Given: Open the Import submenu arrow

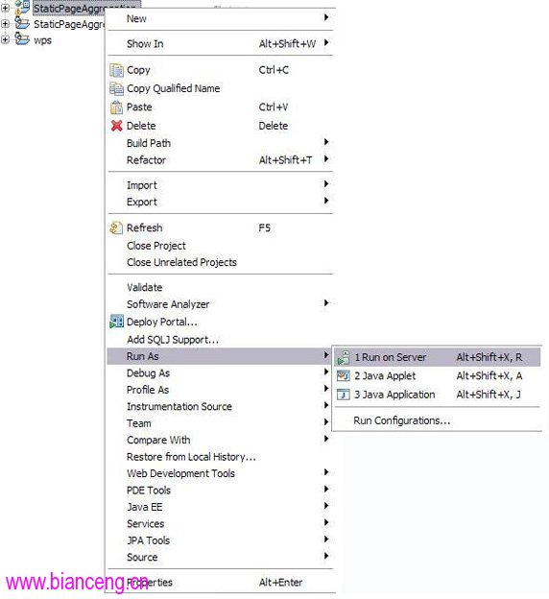Looking at the screenshot, I should [x=326, y=184].
